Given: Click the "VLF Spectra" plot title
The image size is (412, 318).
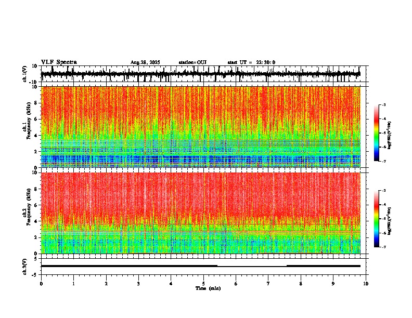Looking at the screenshot, I should point(59,62).
